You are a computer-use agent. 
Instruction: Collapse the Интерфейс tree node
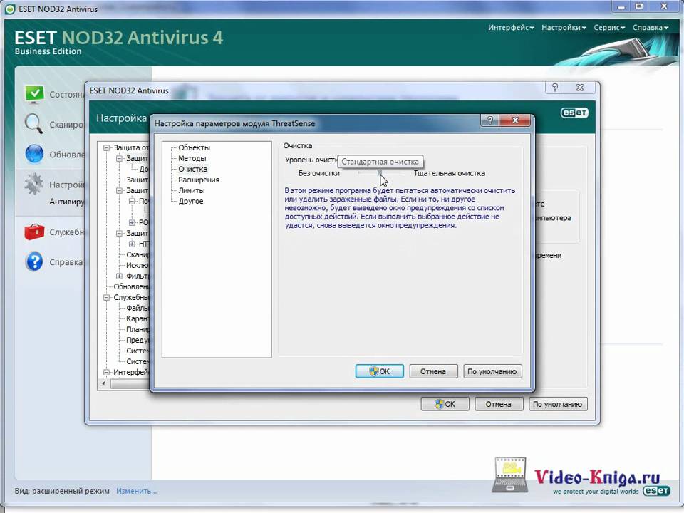coord(106,372)
